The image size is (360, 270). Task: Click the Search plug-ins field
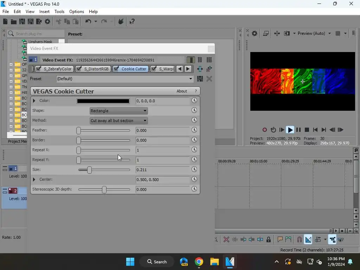(36, 33)
